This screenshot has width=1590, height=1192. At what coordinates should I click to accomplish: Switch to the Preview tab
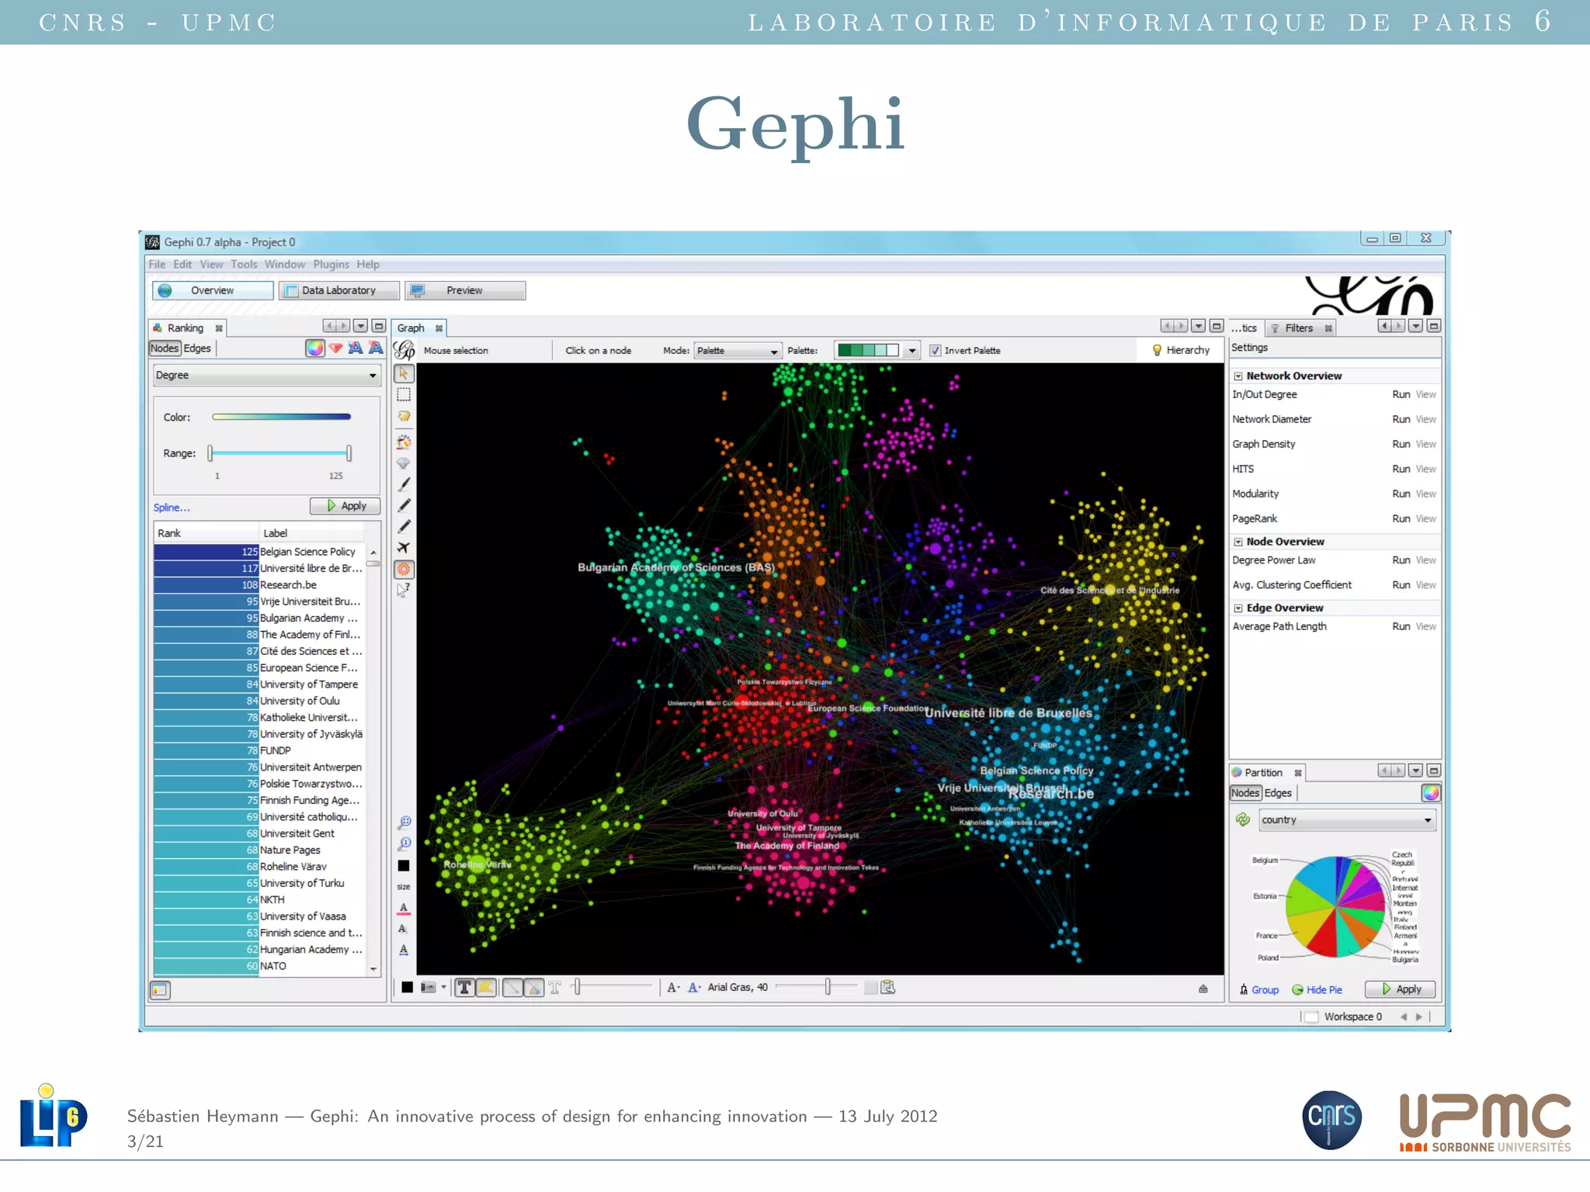click(x=465, y=291)
